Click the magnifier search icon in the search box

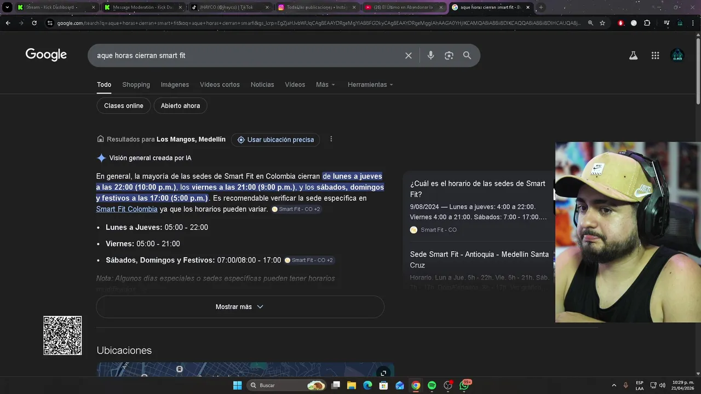[x=467, y=55]
